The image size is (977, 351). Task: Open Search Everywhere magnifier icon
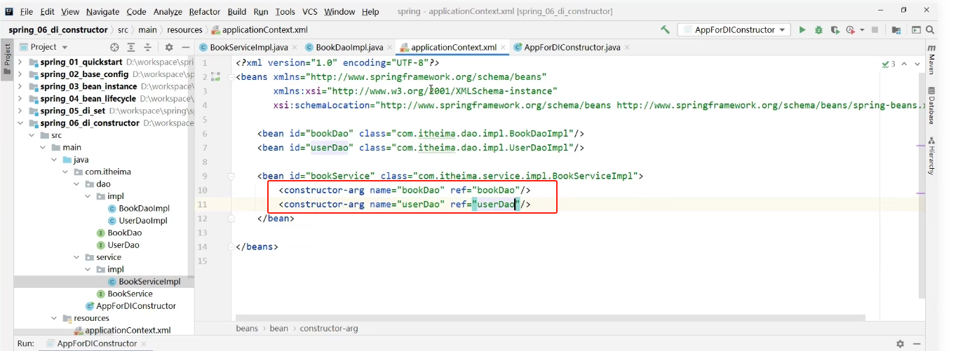click(x=931, y=30)
